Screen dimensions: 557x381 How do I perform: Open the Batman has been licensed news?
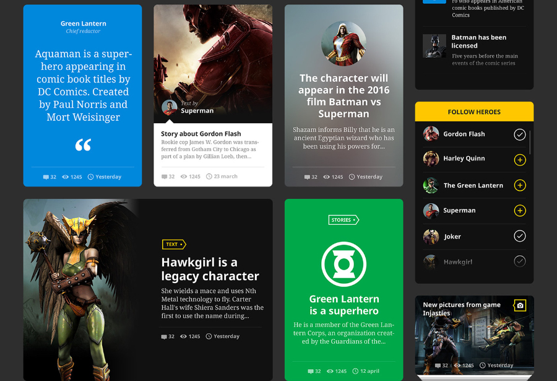[x=478, y=42]
